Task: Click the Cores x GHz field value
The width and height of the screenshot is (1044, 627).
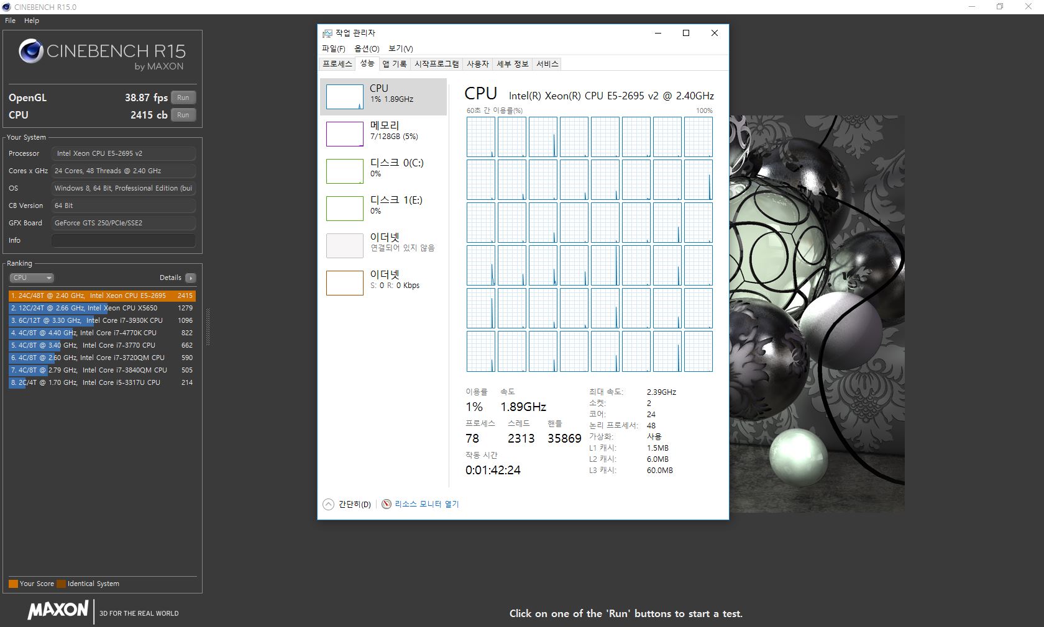Action: [x=123, y=171]
